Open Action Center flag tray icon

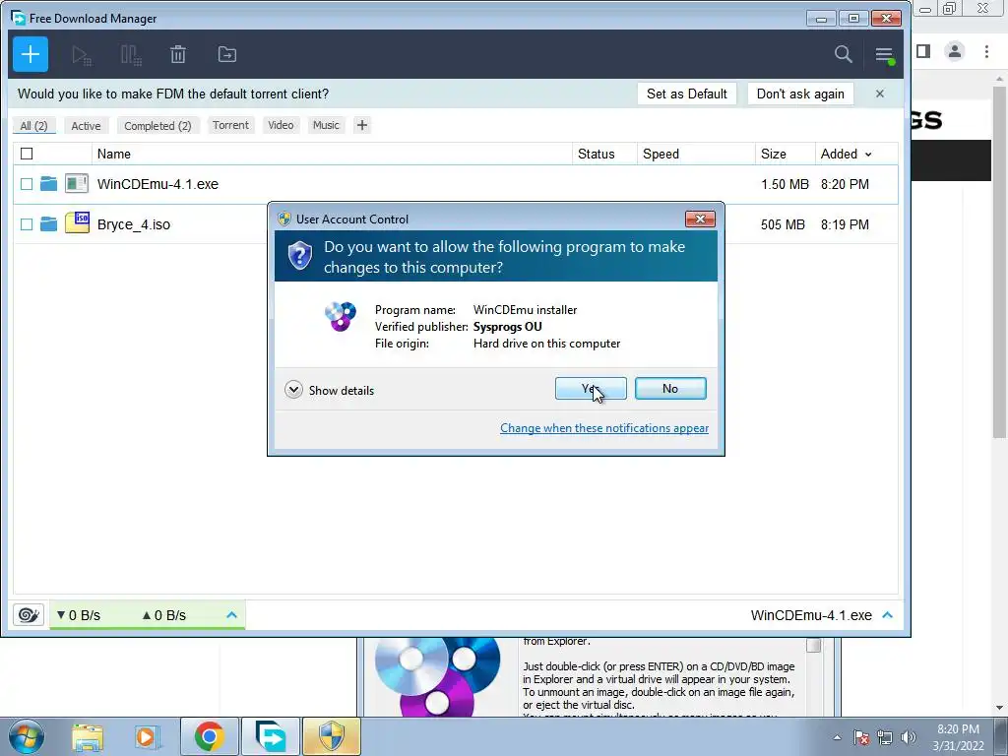[x=861, y=737]
